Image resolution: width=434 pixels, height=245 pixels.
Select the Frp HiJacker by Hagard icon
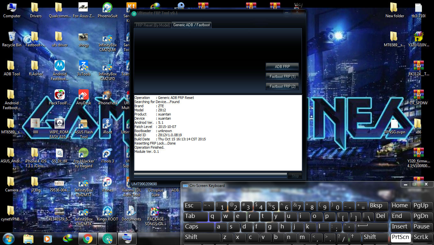tap(84, 157)
